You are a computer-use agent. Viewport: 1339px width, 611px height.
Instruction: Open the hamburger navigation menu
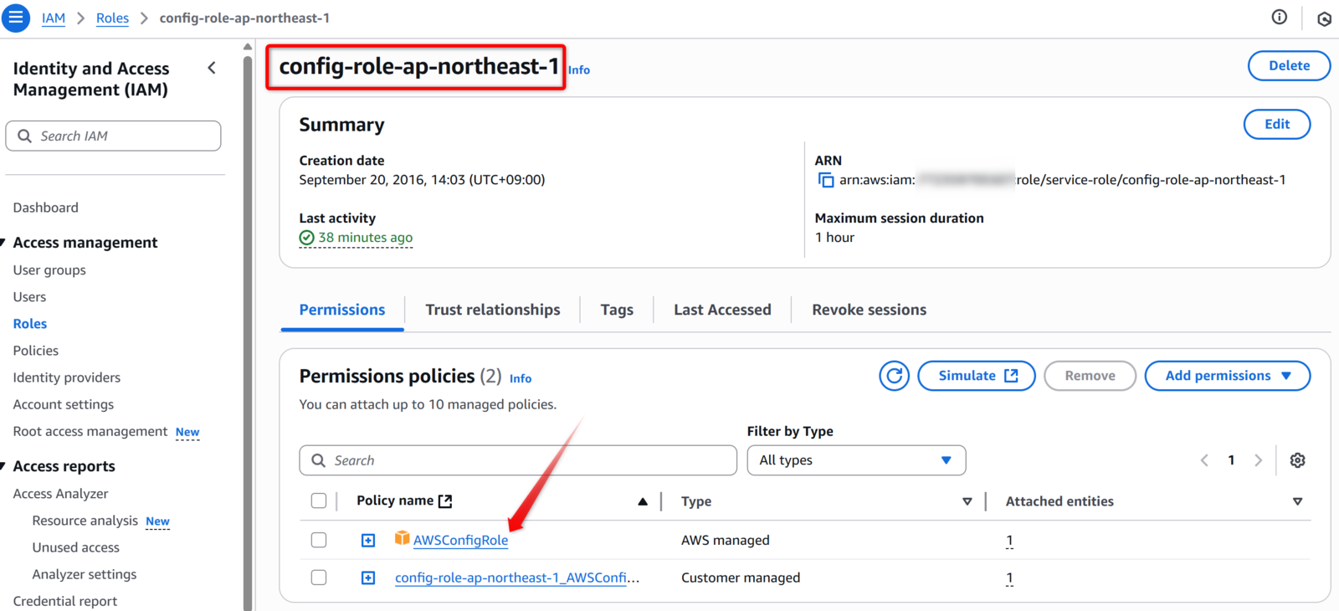coord(16,18)
